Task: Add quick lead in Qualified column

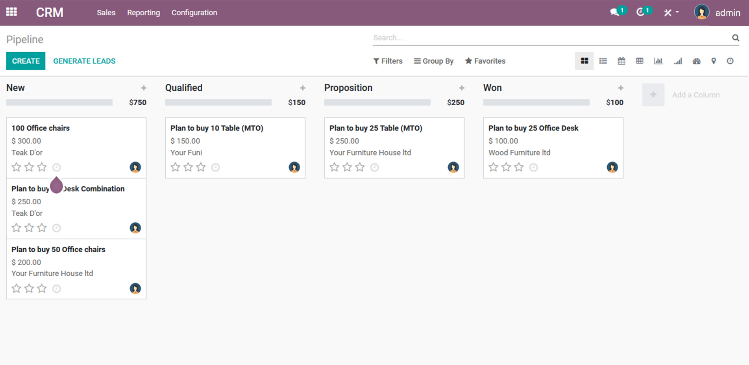Action: pyautogui.click(x=302, y=88)
